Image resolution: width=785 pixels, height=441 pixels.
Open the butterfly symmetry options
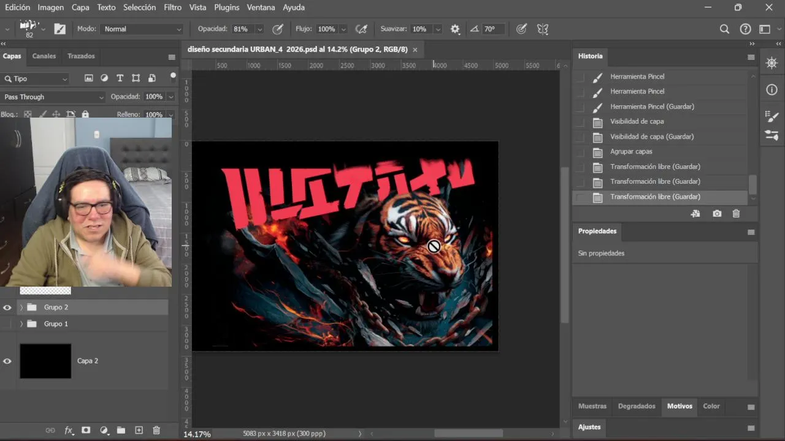[x=542, y=29]
